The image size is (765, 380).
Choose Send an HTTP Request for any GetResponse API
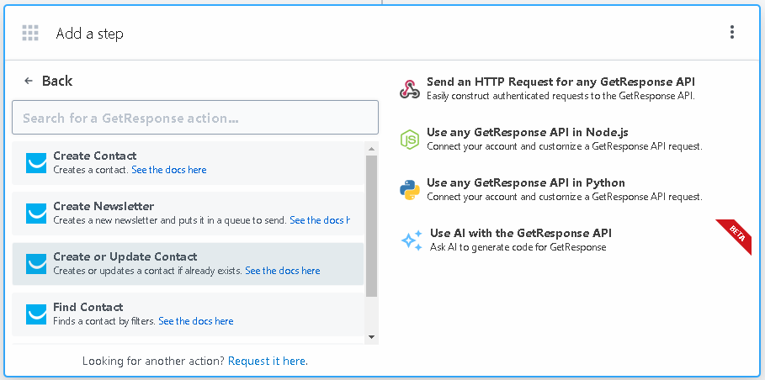pos(547,88)
